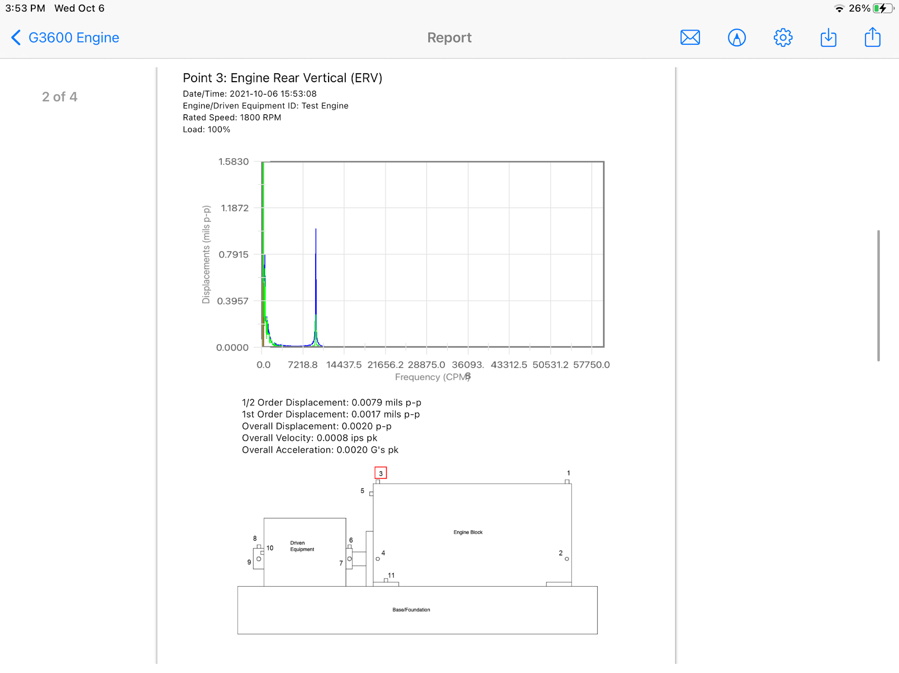Click measurement point 11 near engine base
The height and width of the screenshot is (673, 899).
click(x=391, y=575)
